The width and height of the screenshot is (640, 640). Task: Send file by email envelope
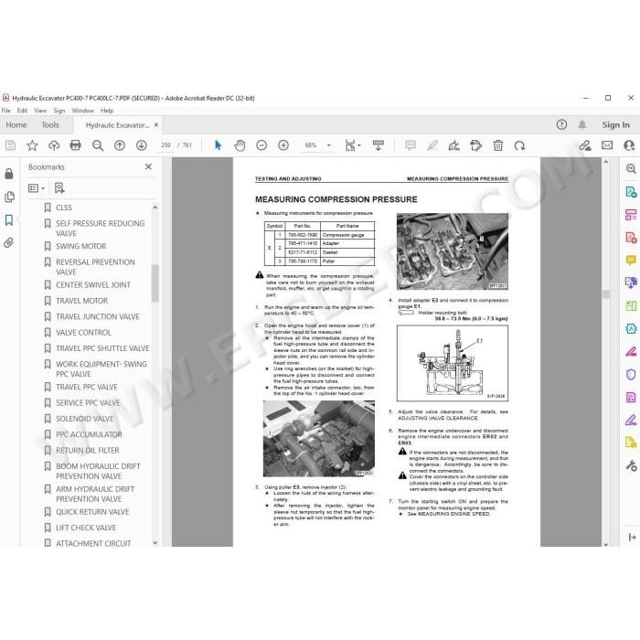click(607, 145)
